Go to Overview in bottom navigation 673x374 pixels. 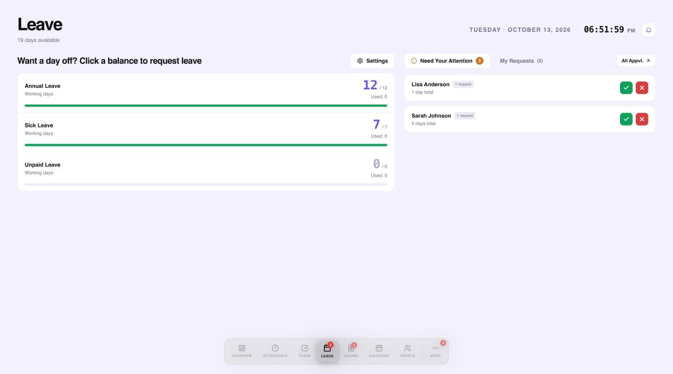click(242, 351)
